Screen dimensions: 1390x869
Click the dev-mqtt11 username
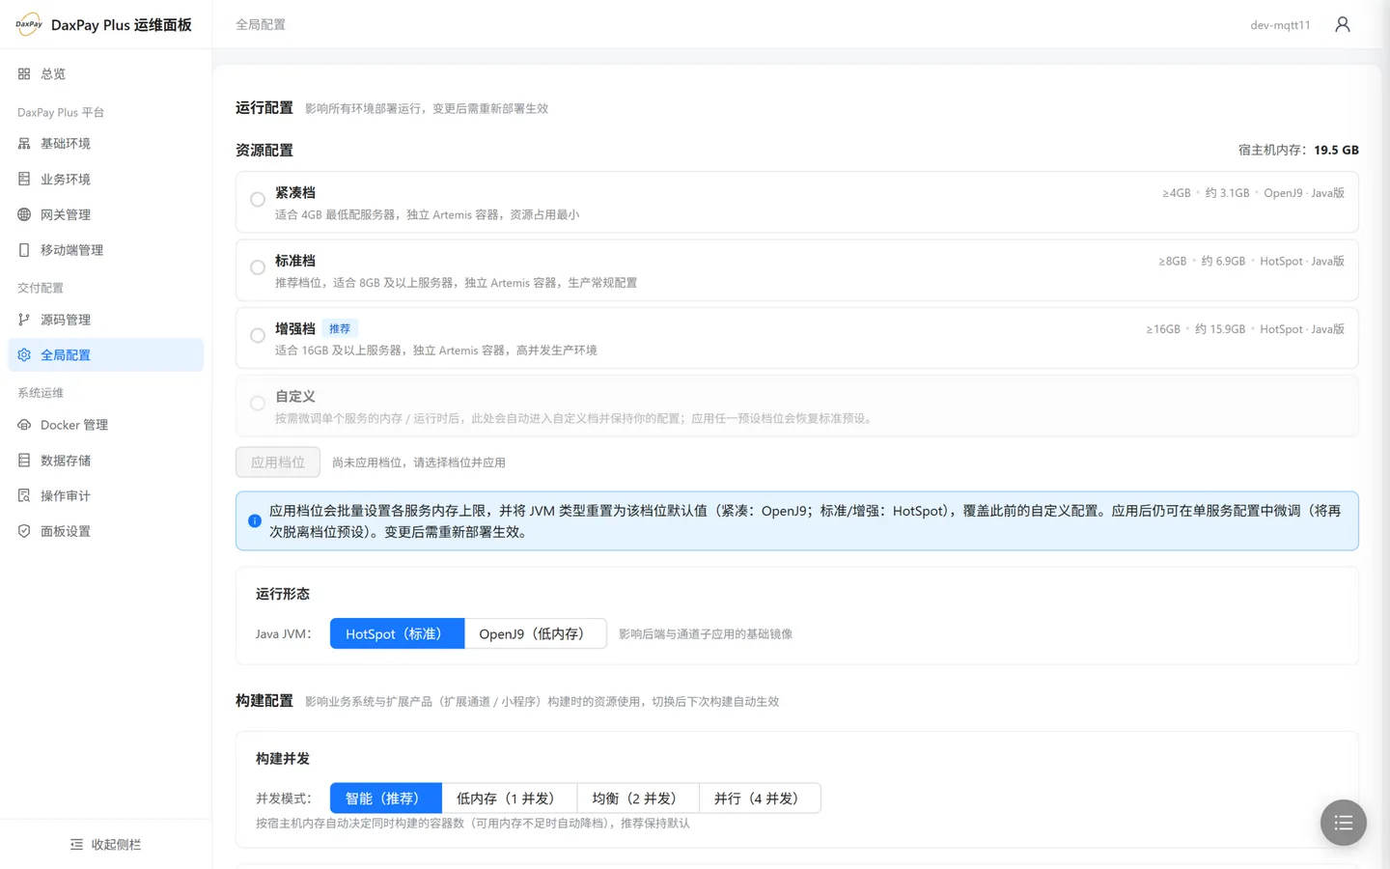tap(1280, 25)
